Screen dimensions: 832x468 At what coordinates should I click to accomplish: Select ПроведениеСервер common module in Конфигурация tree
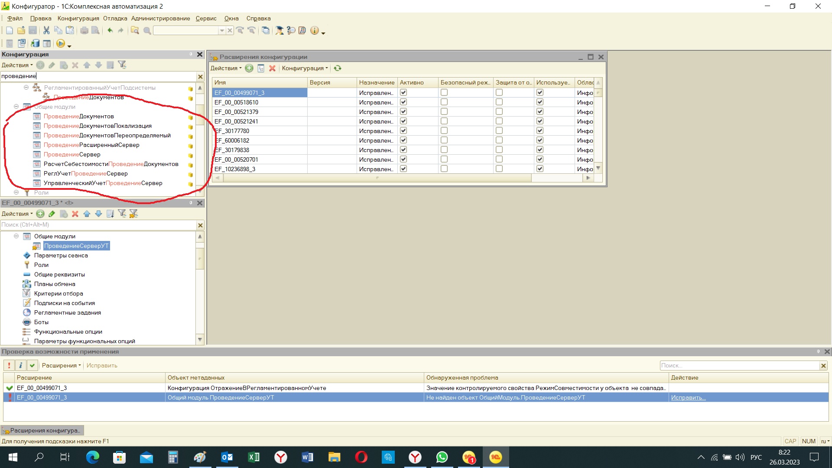(72, 154)
